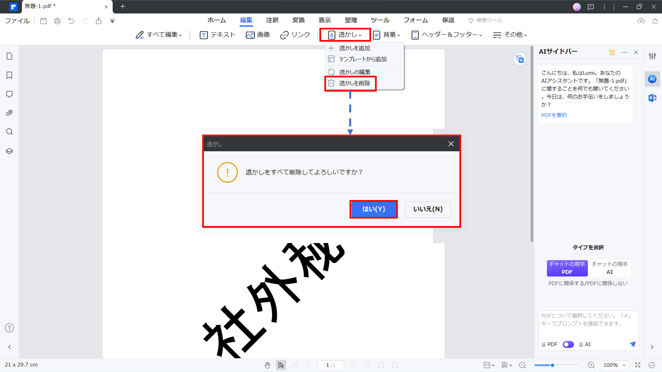Open the page thumbnails panel
Viewport: 662px width, 372px height.
pyautogui.click(x=9, y=56)
